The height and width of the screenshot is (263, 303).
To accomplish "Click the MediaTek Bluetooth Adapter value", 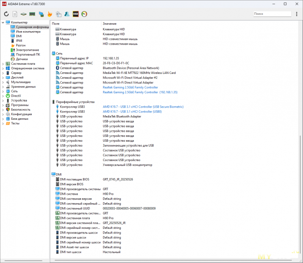I will tap(122, 116).
